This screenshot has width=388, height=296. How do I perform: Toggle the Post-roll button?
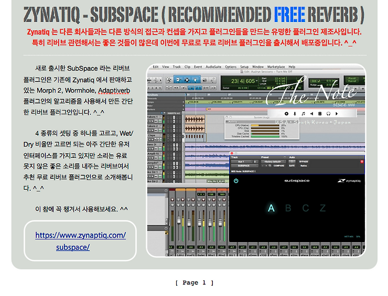351,81
